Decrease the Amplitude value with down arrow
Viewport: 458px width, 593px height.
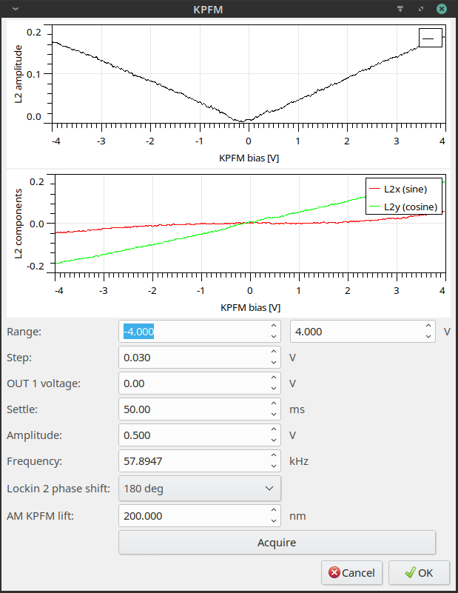click(x=274, y=440)
